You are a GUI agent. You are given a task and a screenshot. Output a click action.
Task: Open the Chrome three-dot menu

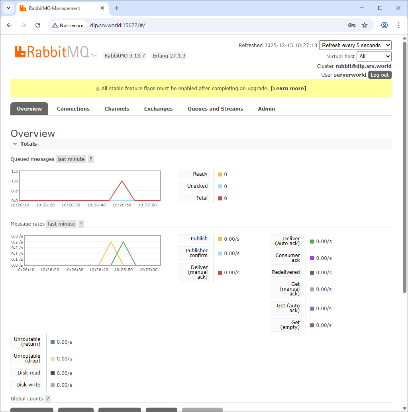point(399,25)
